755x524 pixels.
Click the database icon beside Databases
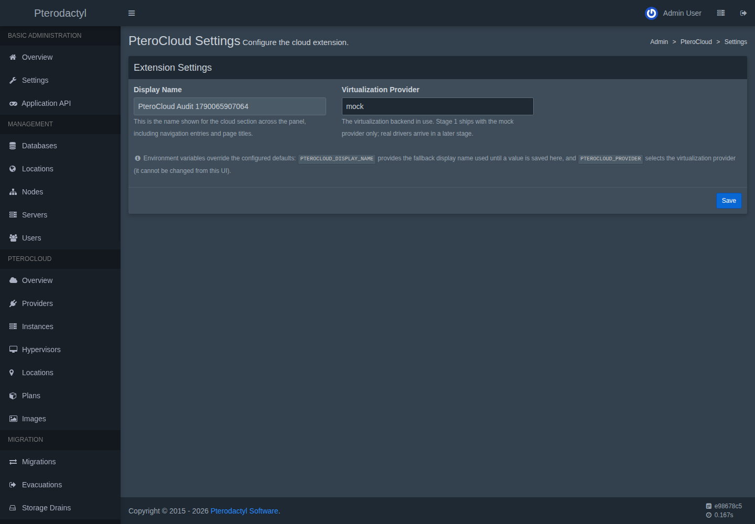[13, 146]
